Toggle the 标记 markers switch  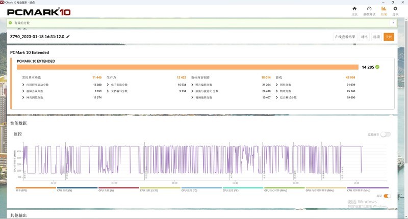point(387,196)
